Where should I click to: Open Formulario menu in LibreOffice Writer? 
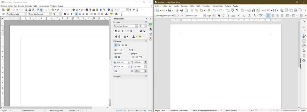point(206,6)
